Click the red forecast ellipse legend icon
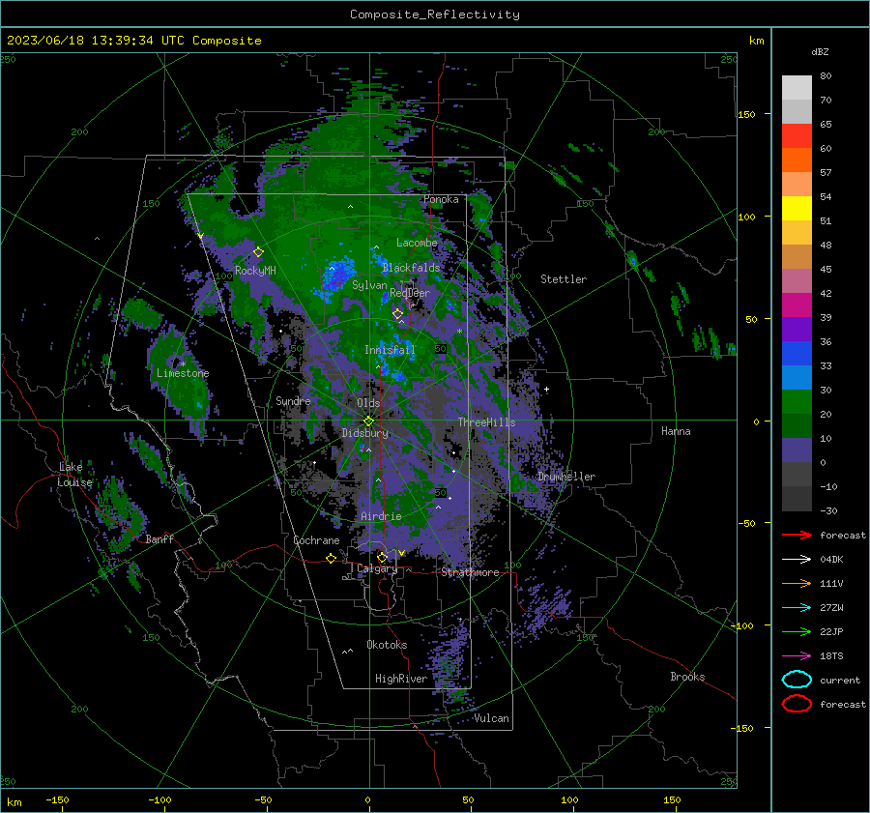 [x=797, y=704]
